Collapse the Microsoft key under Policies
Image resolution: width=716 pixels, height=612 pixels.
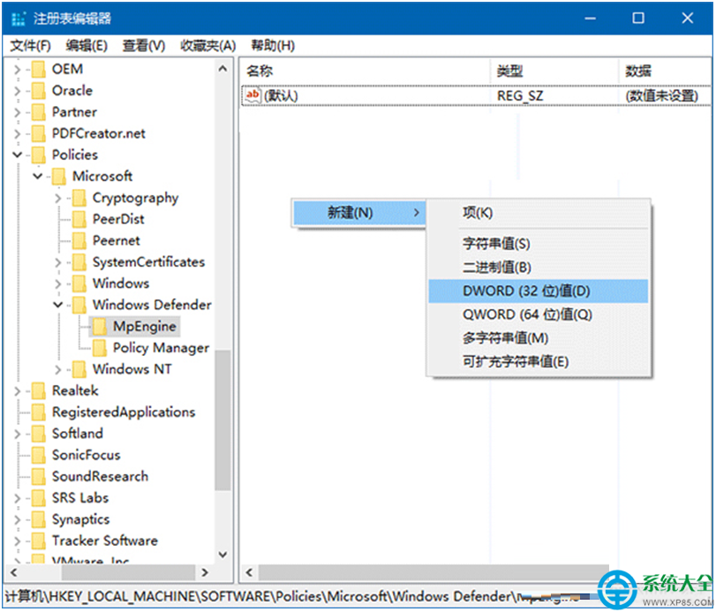click(x=38, y=177)
